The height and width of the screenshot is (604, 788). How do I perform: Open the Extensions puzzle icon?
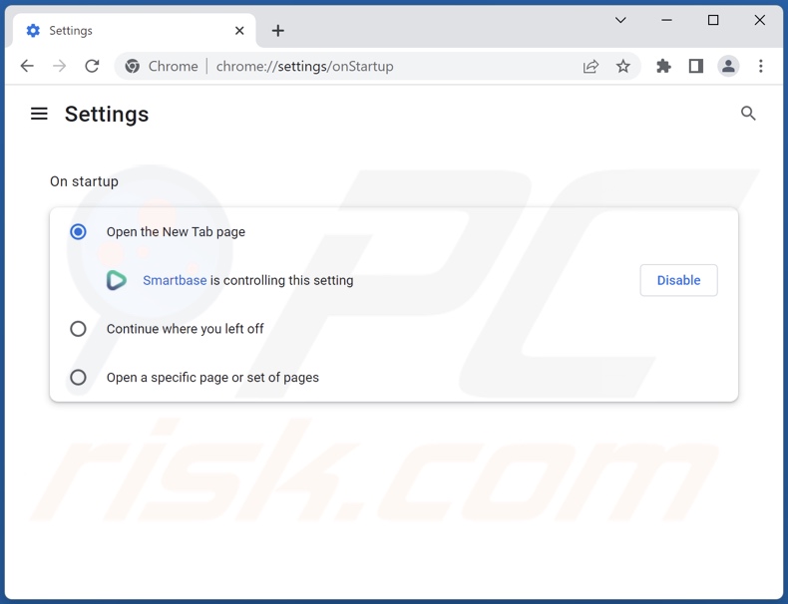click(x=663, y=66)
